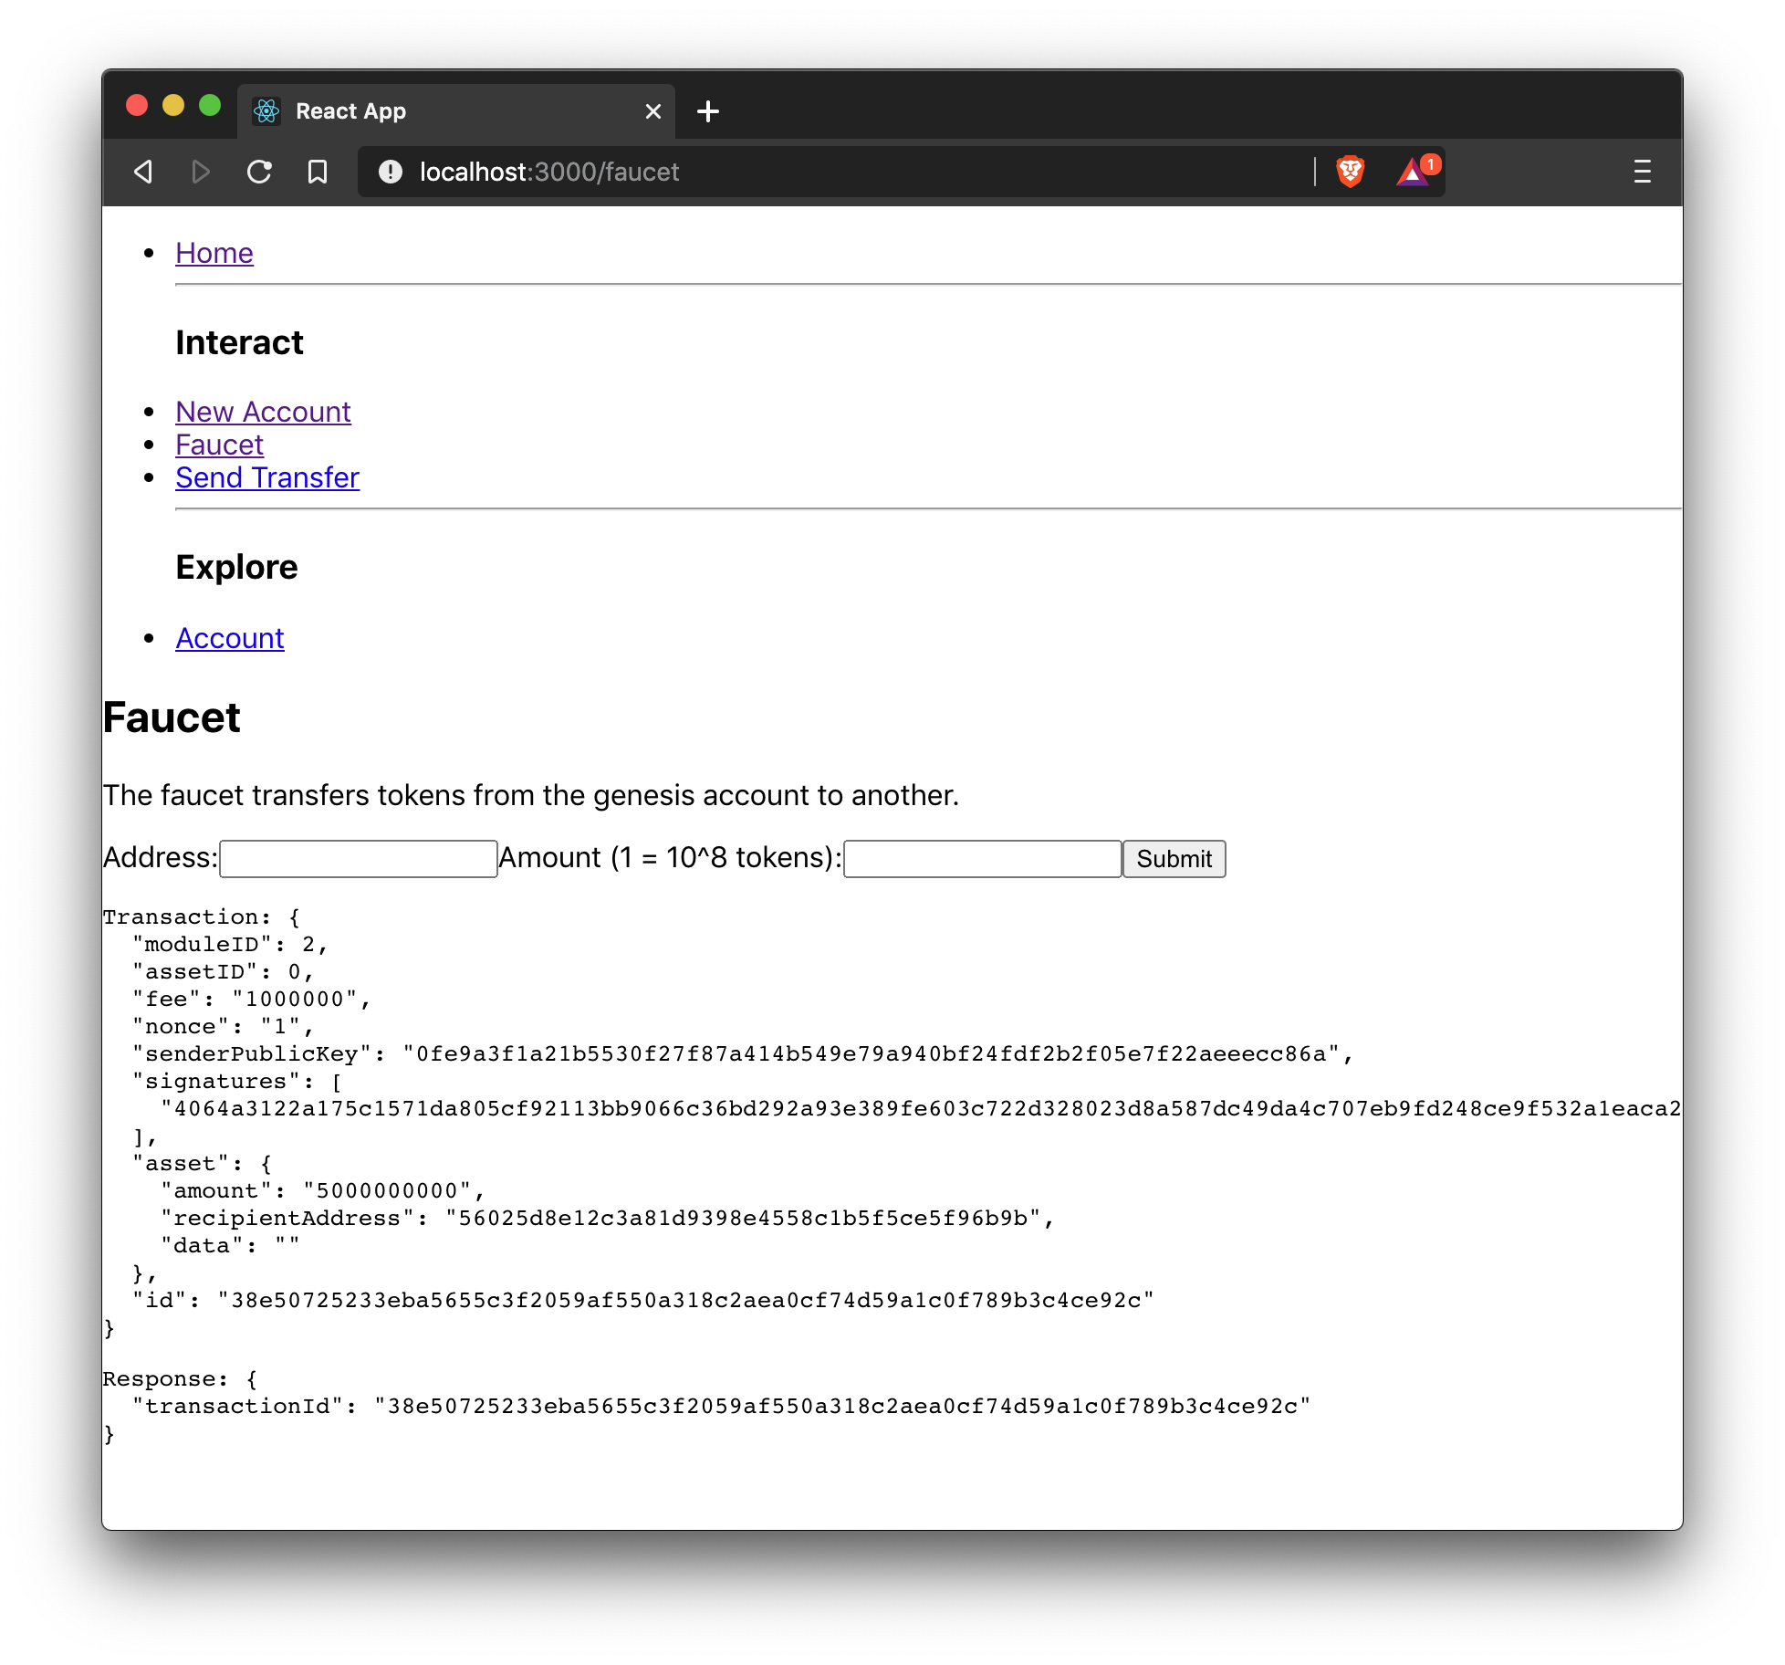
Task: Click the recipientAddress value line
Action: pos(608,1219)
